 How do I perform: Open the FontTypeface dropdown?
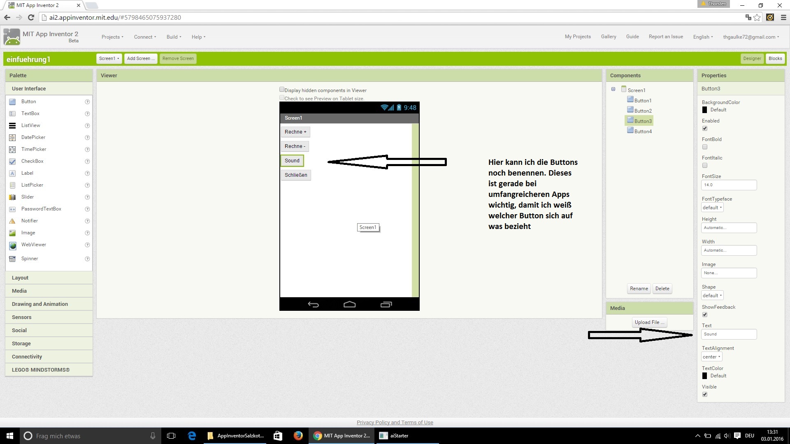coord(712,208)
